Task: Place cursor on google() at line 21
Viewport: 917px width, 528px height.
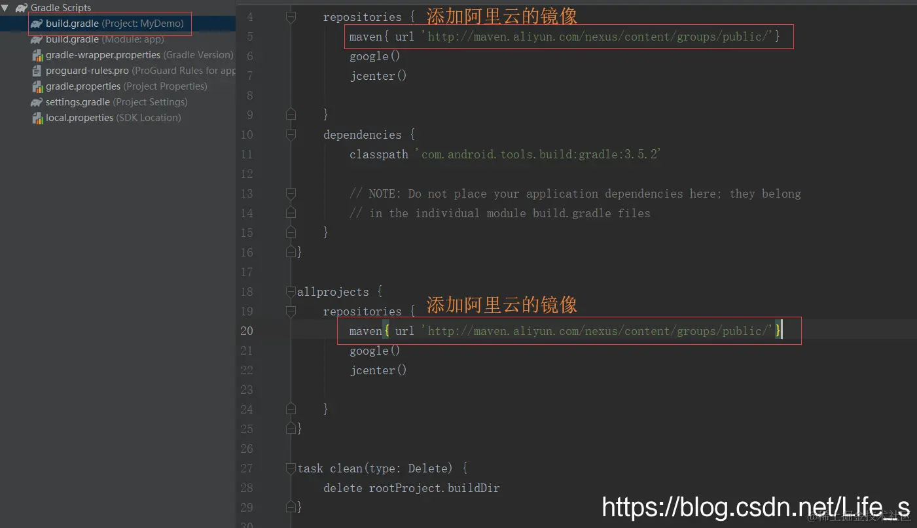Action: tap(375, 351)
